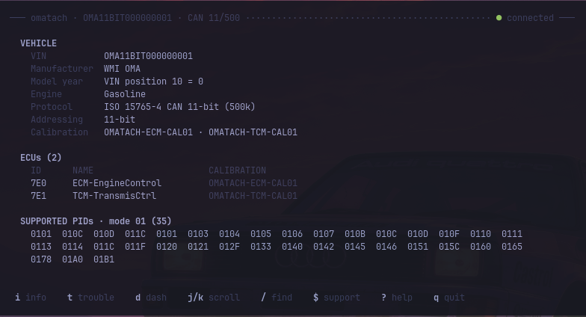This screenshot has width=586, height=317.
Task: Click the 'TCM-TransmisCtrl' ECU name
Action: [x=114, y=196]
